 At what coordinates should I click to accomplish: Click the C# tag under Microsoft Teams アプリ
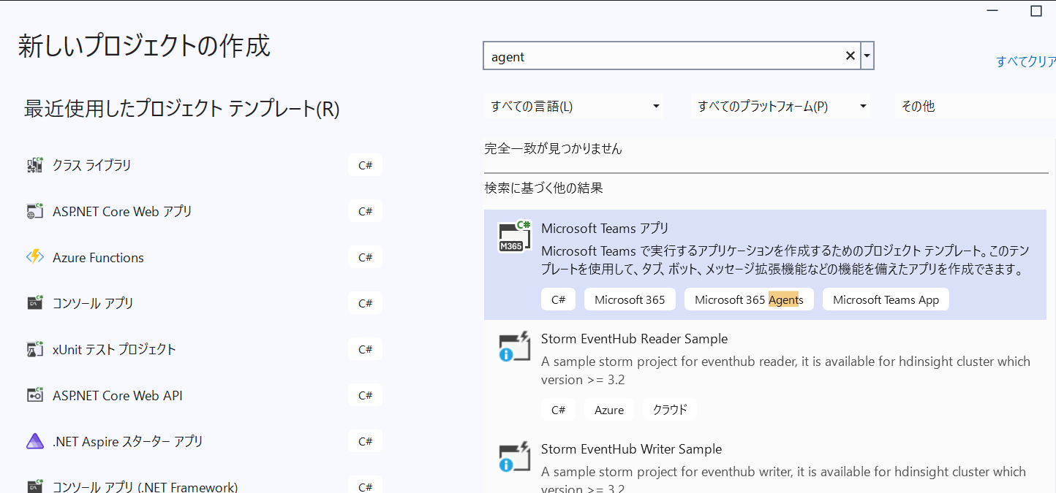pyautogui.click(x=559, y=299)
